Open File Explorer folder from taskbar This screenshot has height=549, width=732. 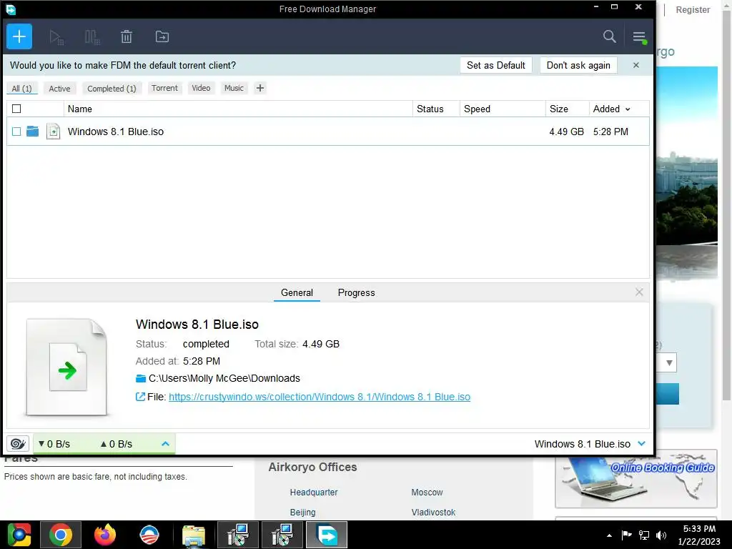pos(194,535)
